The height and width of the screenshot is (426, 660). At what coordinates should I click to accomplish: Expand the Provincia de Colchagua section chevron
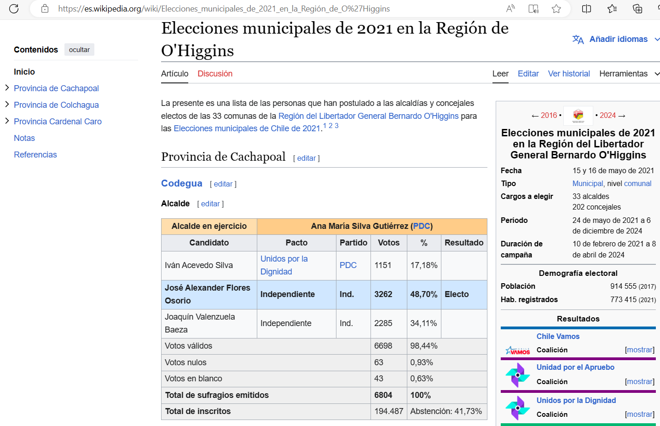click(x=7, y=104)
